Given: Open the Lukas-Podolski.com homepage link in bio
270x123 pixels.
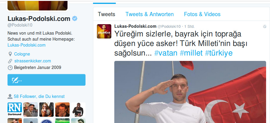Looking at the screenshot, I should [x=26, y=45].
